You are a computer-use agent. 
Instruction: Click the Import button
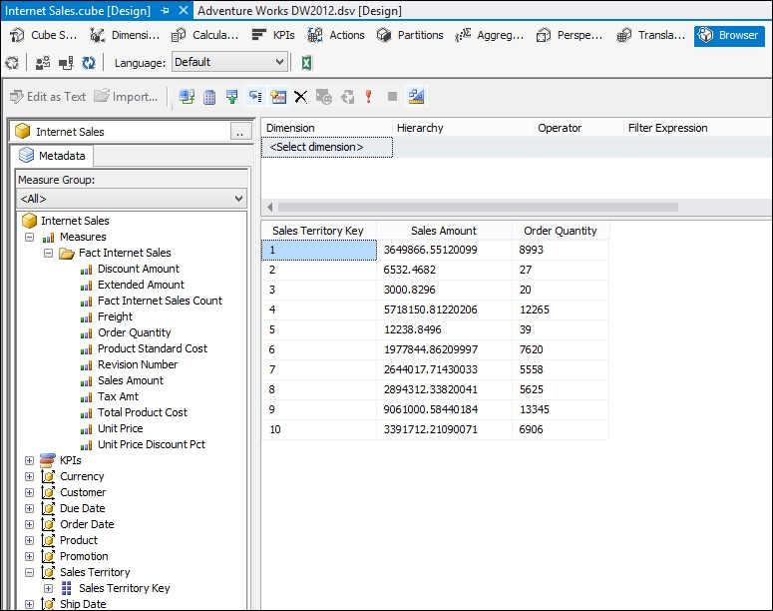point(127,97)
